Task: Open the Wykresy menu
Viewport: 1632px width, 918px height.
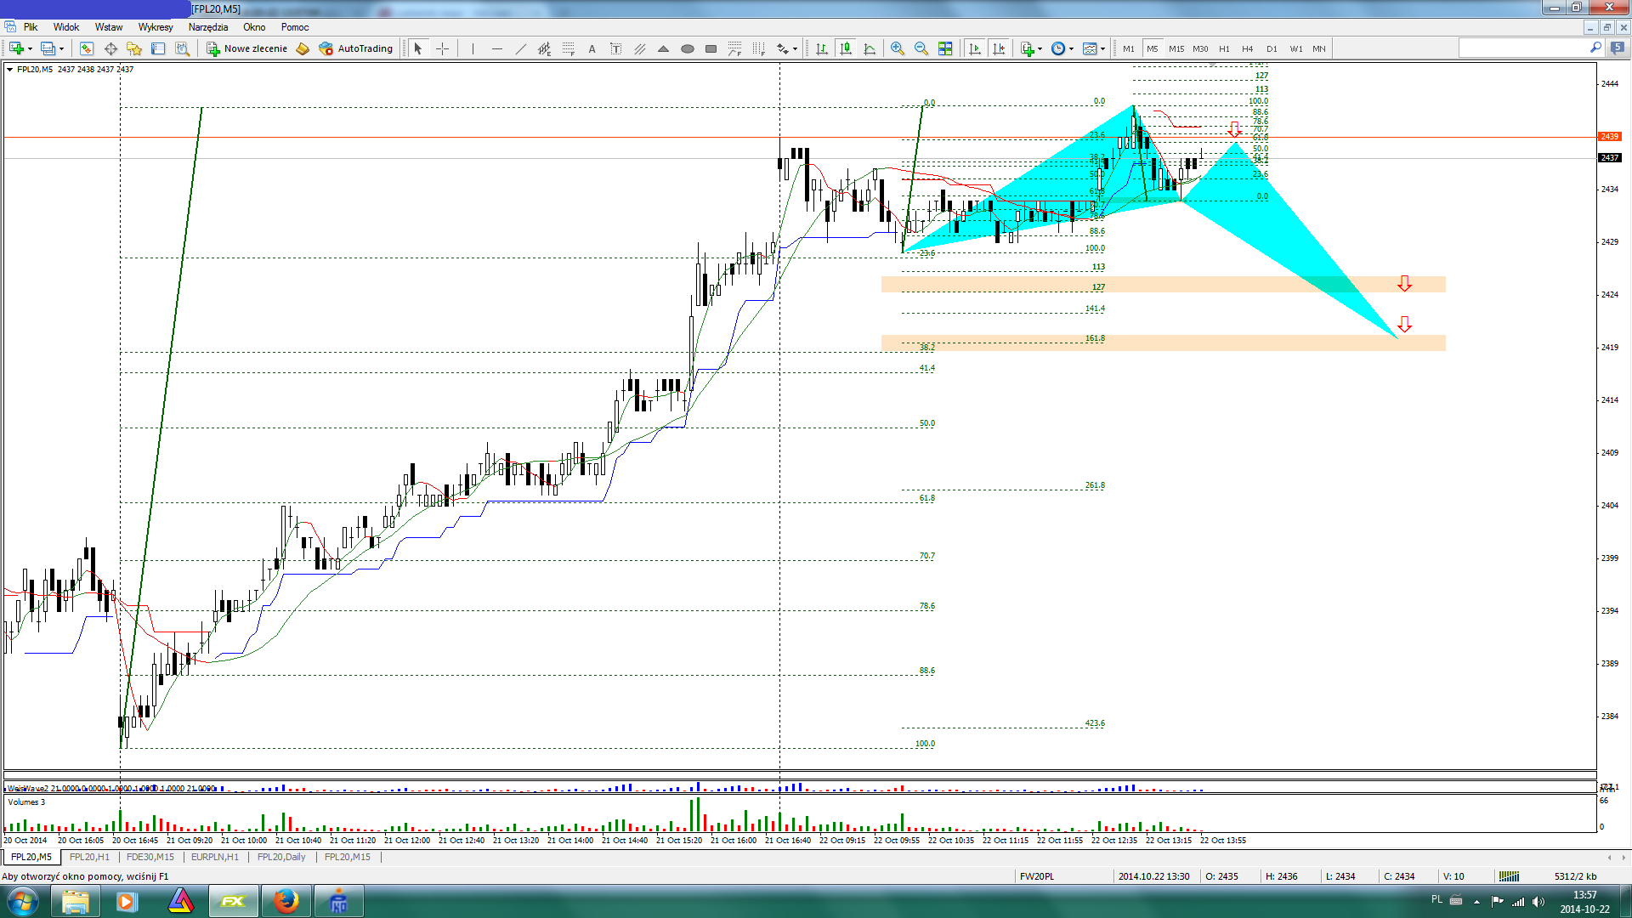Action: point(156,27)
